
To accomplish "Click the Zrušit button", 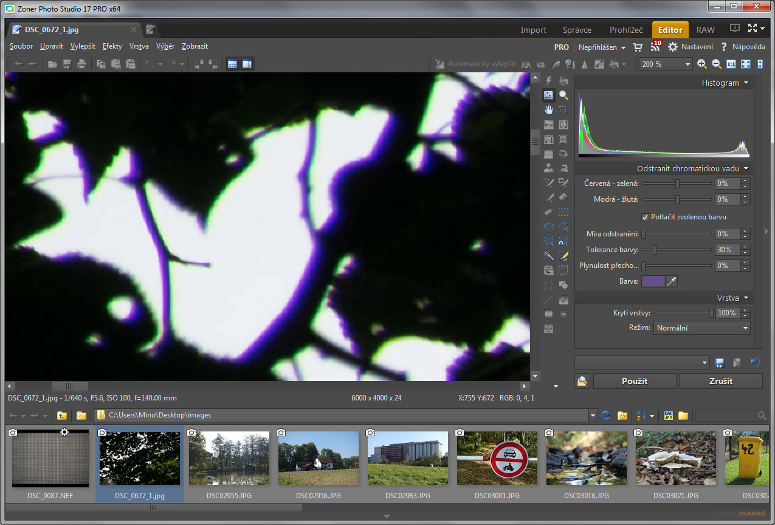I will point(720,381).
